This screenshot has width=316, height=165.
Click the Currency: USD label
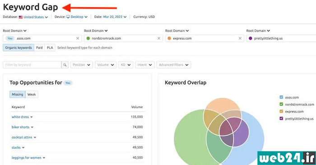click(x=144, y=17)
